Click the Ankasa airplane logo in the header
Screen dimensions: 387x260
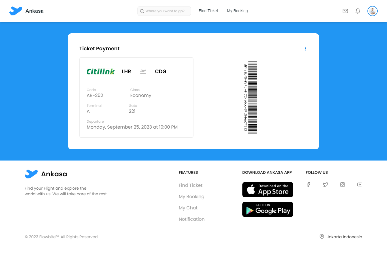coord(16,11)
